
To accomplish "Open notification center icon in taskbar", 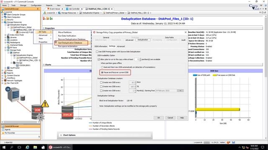I will (x=263, y=147).
